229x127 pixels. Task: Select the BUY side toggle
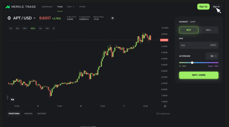click(x=189, y=30)
